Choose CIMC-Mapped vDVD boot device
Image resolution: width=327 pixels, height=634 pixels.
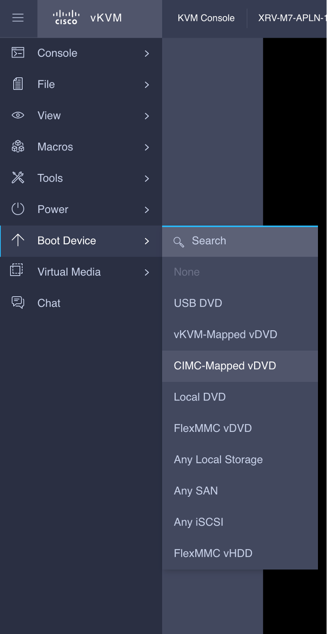[x=240, y=366]
